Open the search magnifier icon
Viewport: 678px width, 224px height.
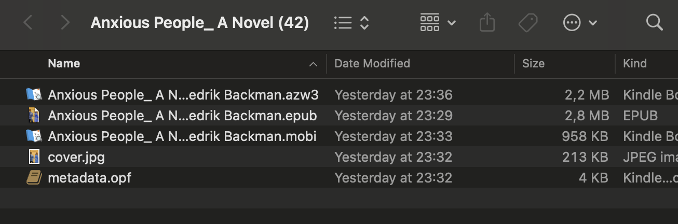click(x=654, y=22)
